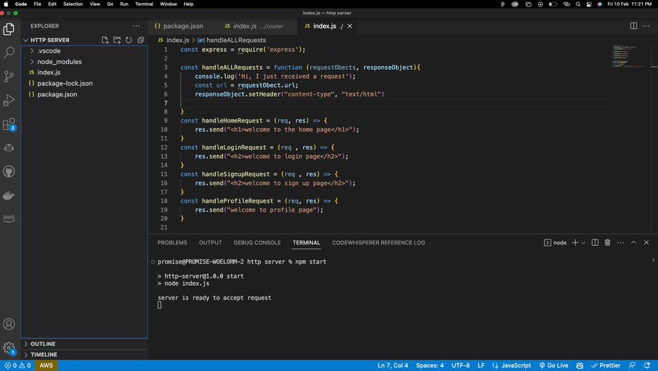
Task: Expand the .vscode folder
Action: coord(32,51)
